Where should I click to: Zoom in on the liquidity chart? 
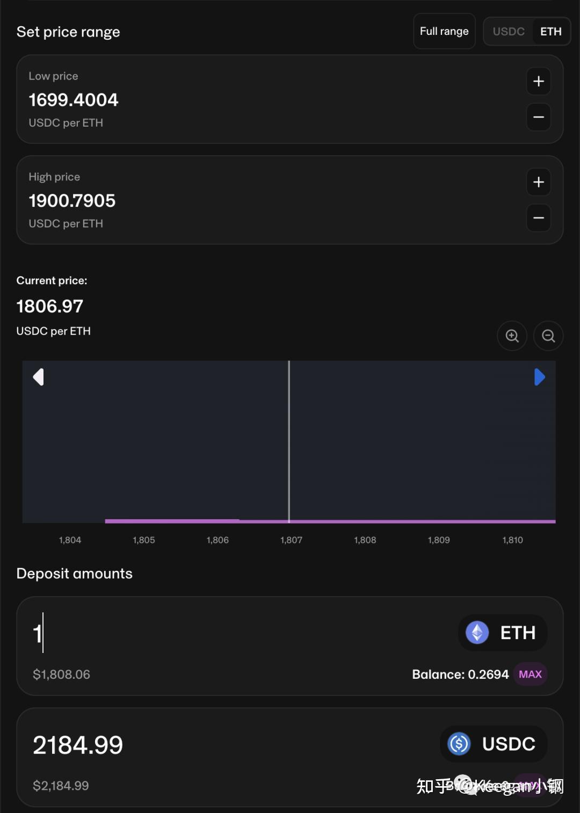512,336
